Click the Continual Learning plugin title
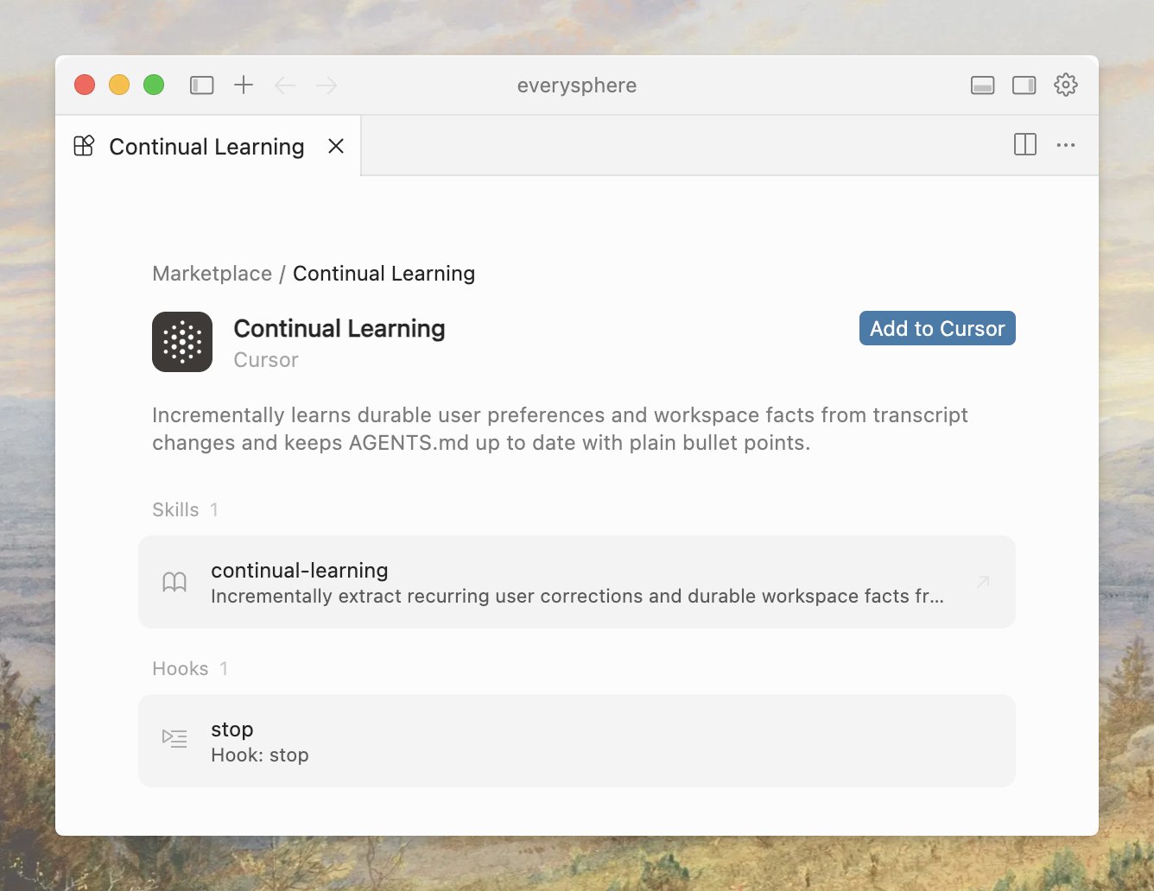This screenshot has width=1154, height=891. pos(339,328)
